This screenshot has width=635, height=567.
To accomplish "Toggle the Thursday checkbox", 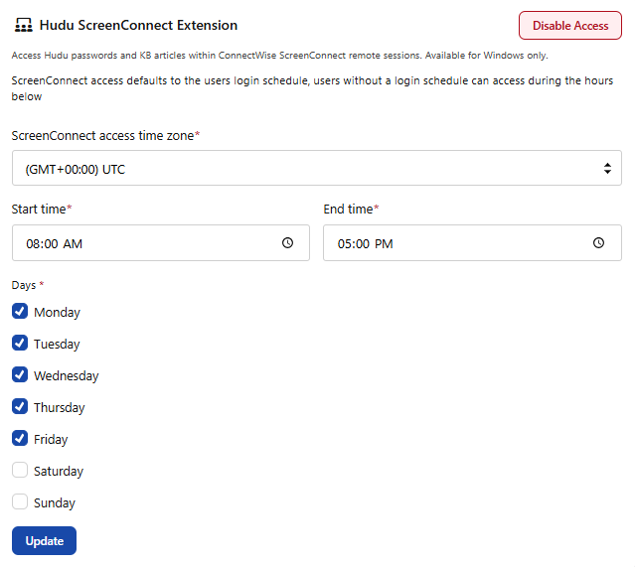I will (x=20, y=406).
